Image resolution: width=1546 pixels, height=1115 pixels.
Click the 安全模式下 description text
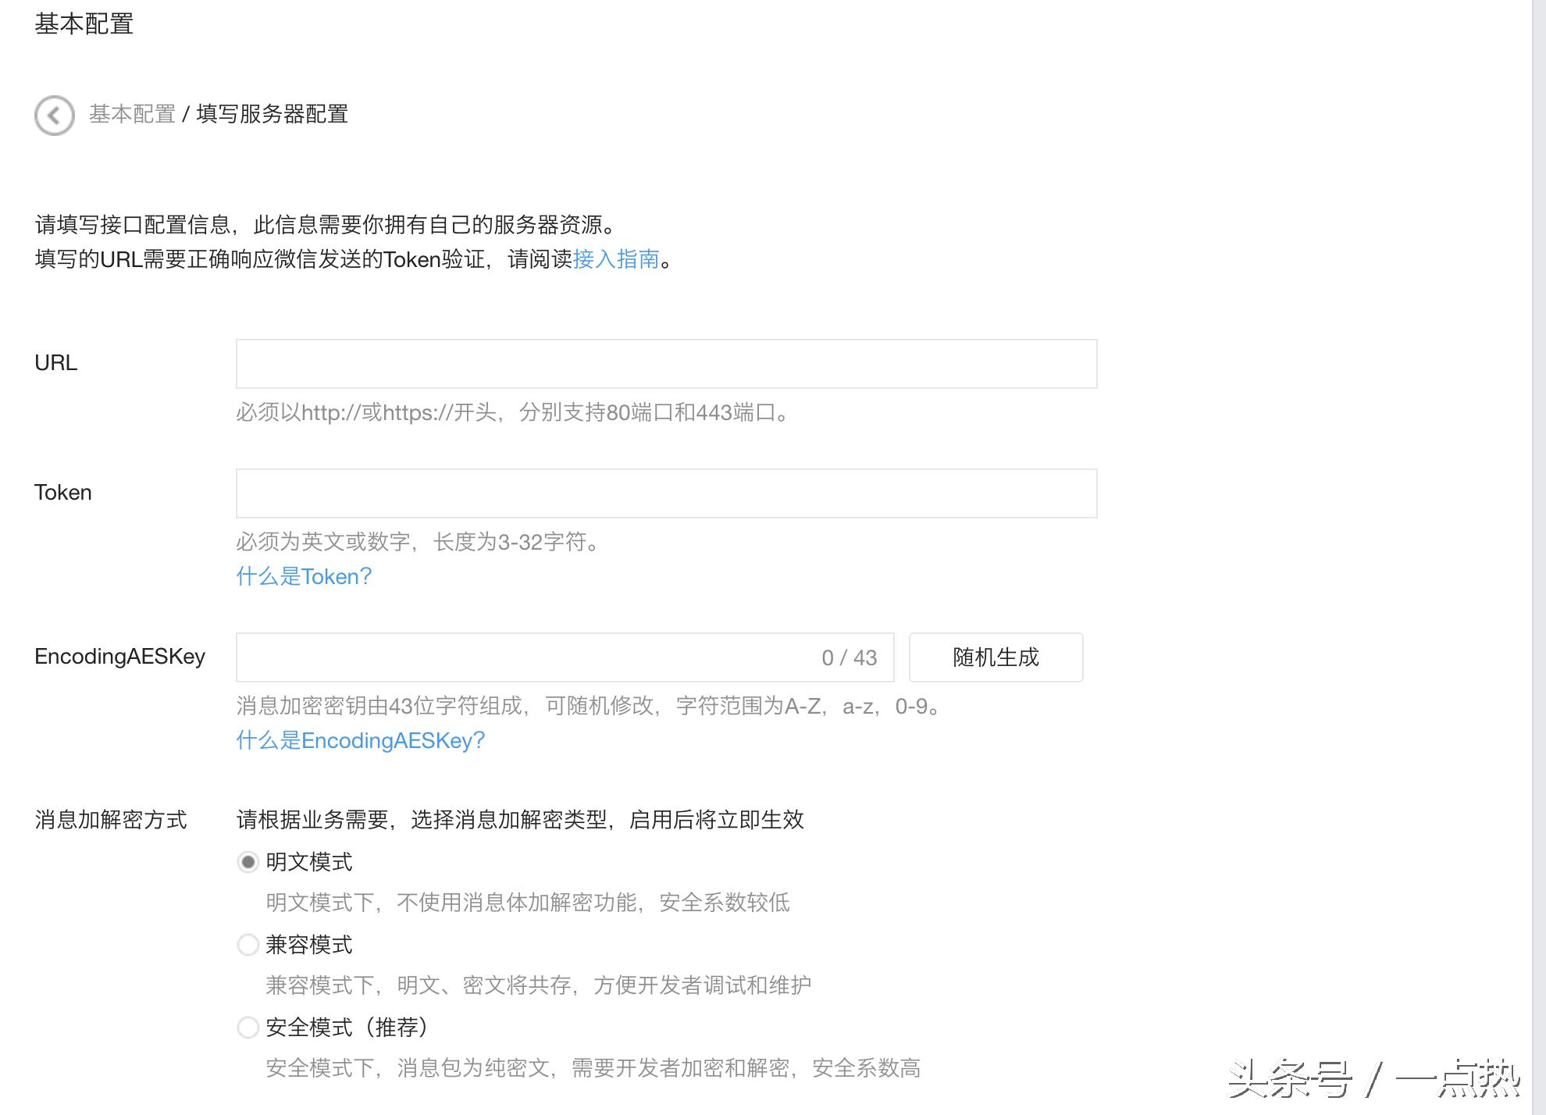pos(593,1068)
